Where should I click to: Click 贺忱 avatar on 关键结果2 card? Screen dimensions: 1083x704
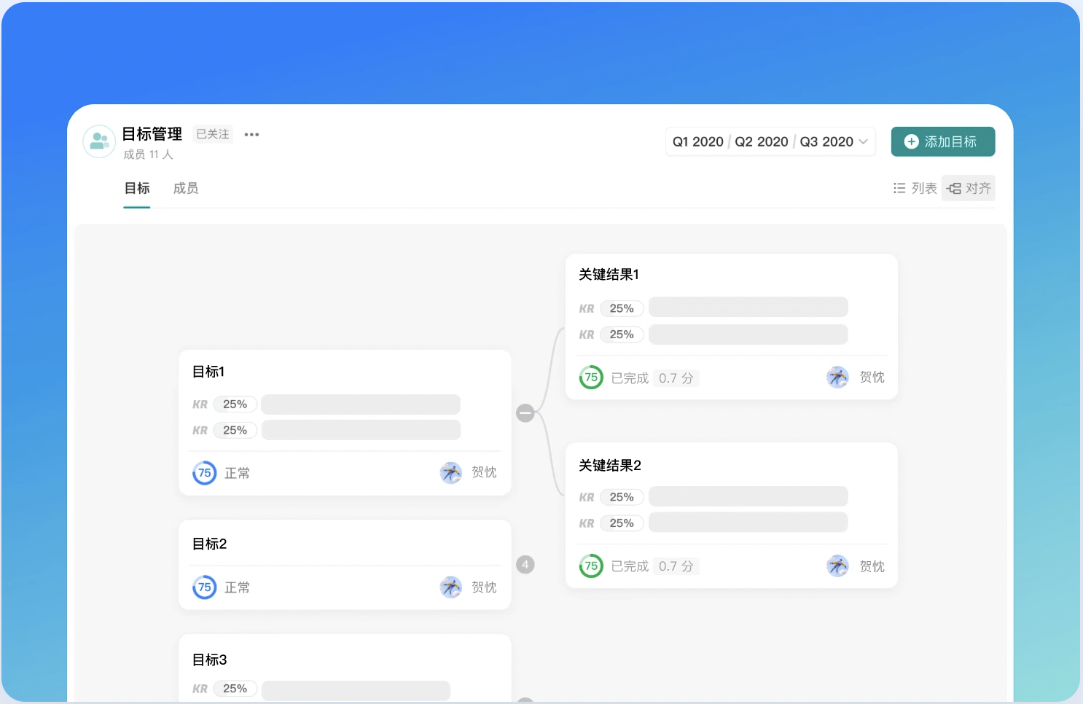(x=837, y=566)
